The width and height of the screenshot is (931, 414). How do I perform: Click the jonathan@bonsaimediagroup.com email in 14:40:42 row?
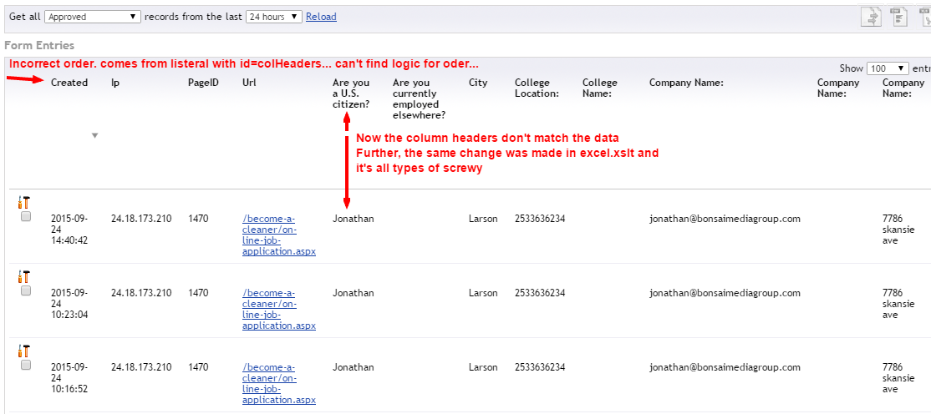tap(725, 219)
